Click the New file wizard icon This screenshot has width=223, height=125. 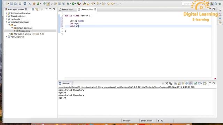tap(6, 4)
